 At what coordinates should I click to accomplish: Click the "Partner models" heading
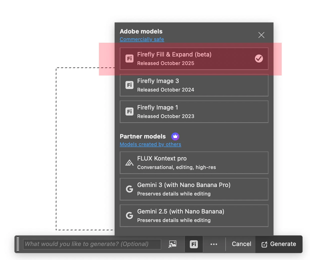(x=143, y=136)
